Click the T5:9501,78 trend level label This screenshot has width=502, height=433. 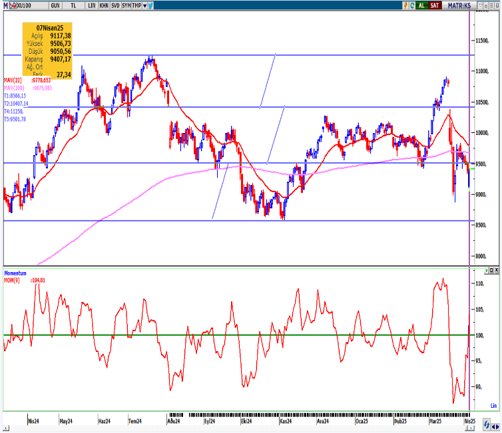15,119
